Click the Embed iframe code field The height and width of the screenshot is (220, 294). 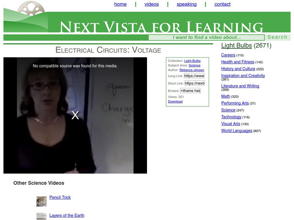[190, 91]
